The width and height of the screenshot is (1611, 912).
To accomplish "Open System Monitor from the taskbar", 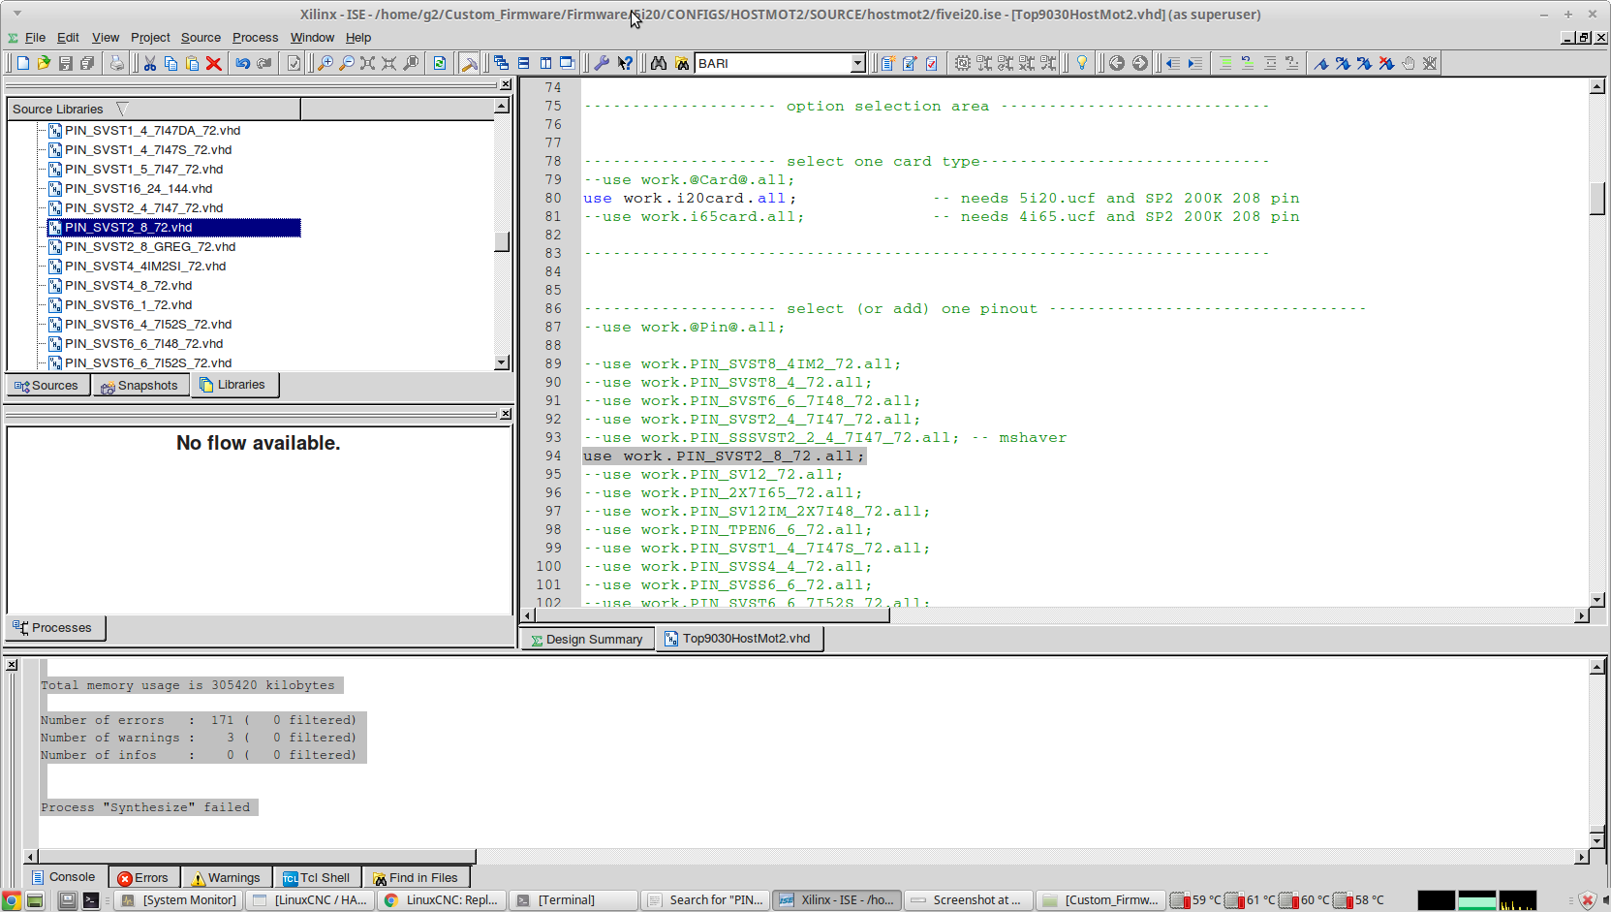I will (x=180, y=900).
